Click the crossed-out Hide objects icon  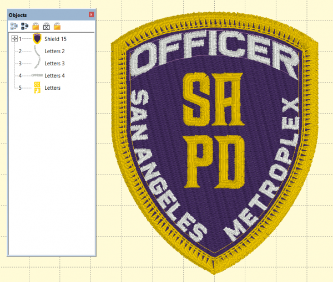coord(47,26)
